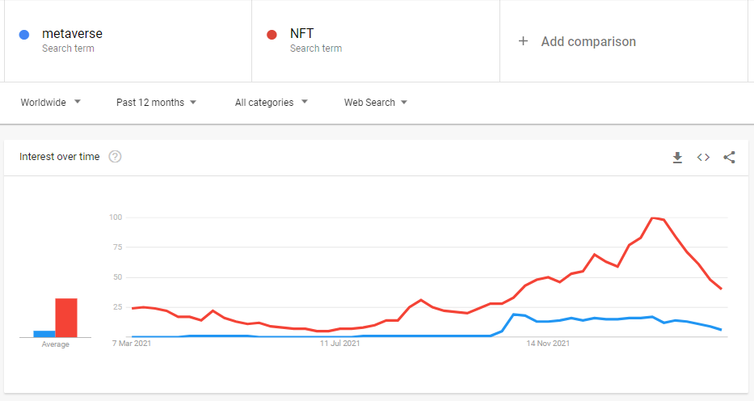Open the Interest over time help icon
The height and width of the screenshot is (401, 754).
tap(115, 157)
